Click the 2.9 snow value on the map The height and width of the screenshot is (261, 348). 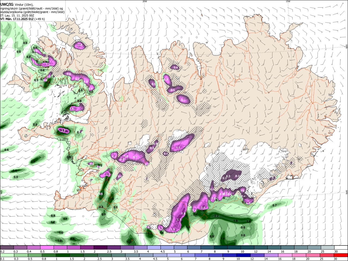[63, 131]
